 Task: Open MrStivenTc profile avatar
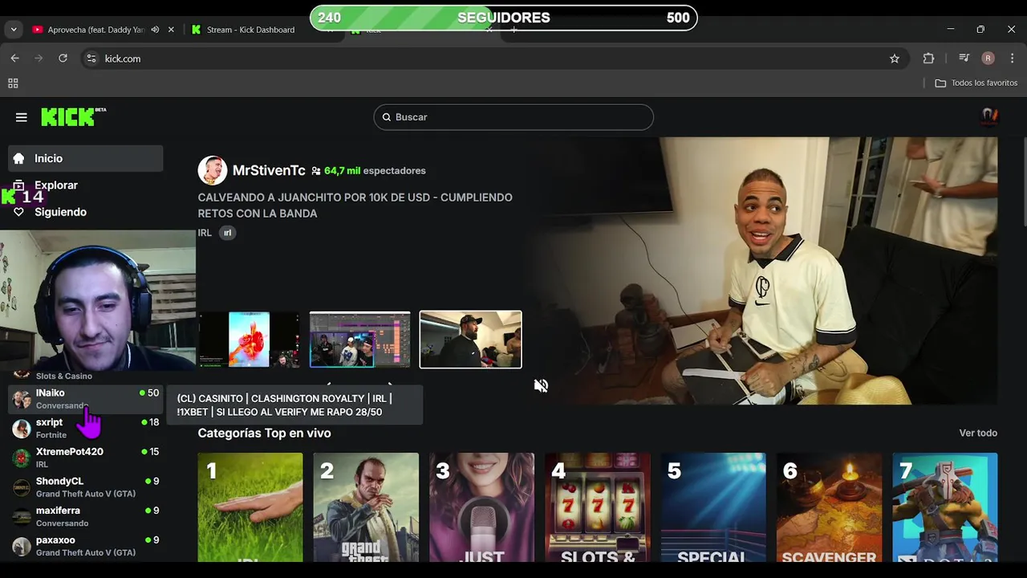[213, 170]
